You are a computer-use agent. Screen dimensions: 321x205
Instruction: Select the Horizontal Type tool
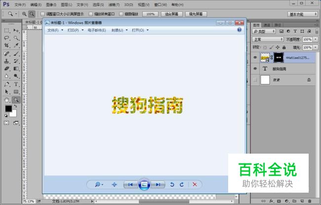16,84
